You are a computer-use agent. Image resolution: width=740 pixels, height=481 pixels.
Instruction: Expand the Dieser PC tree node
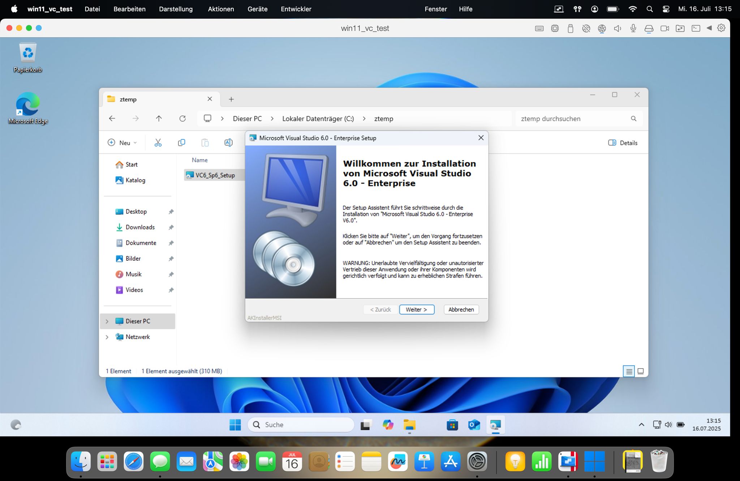[107, 321]
